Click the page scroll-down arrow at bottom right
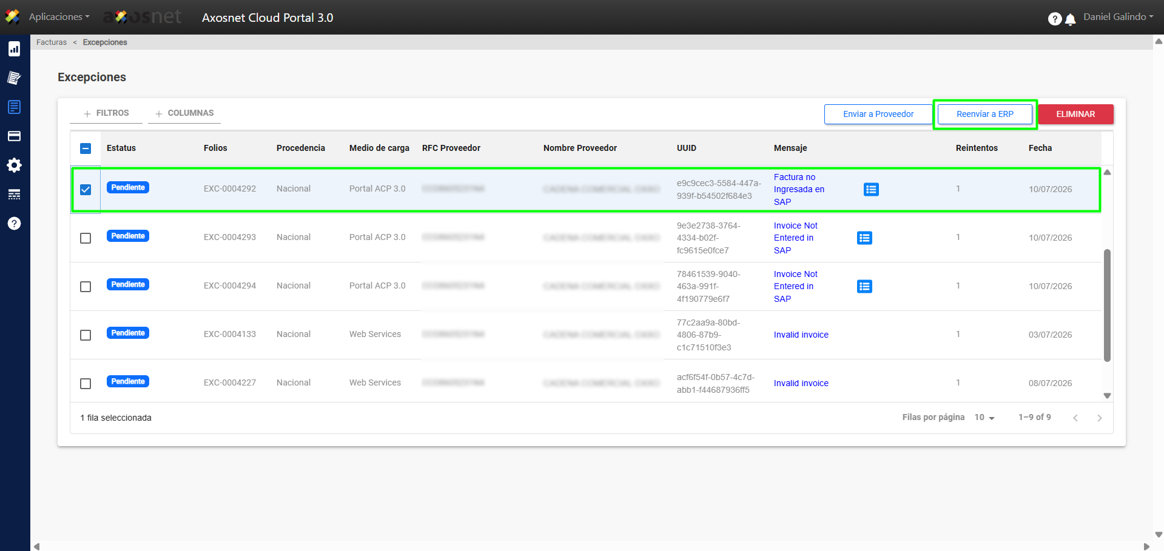This screenshot has width=1164, height=551. 1159,535
